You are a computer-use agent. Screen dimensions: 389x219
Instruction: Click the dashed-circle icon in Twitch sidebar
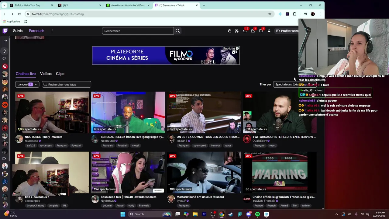4,51
